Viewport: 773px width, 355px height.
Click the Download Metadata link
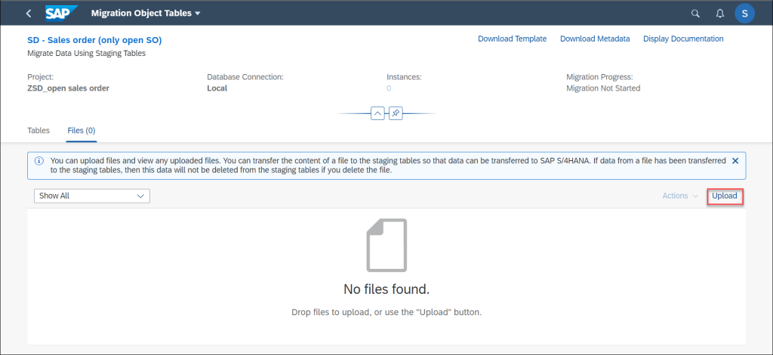(x=595, y=39)
